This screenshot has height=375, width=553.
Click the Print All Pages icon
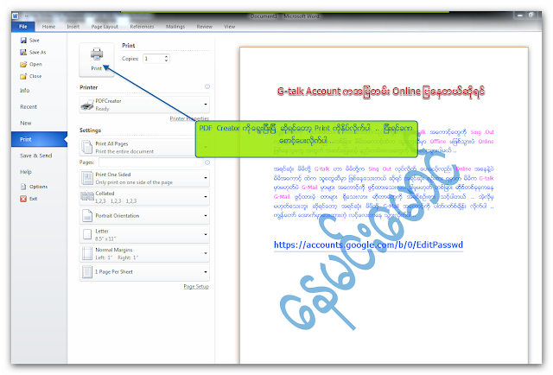click(x=86, y=148)
